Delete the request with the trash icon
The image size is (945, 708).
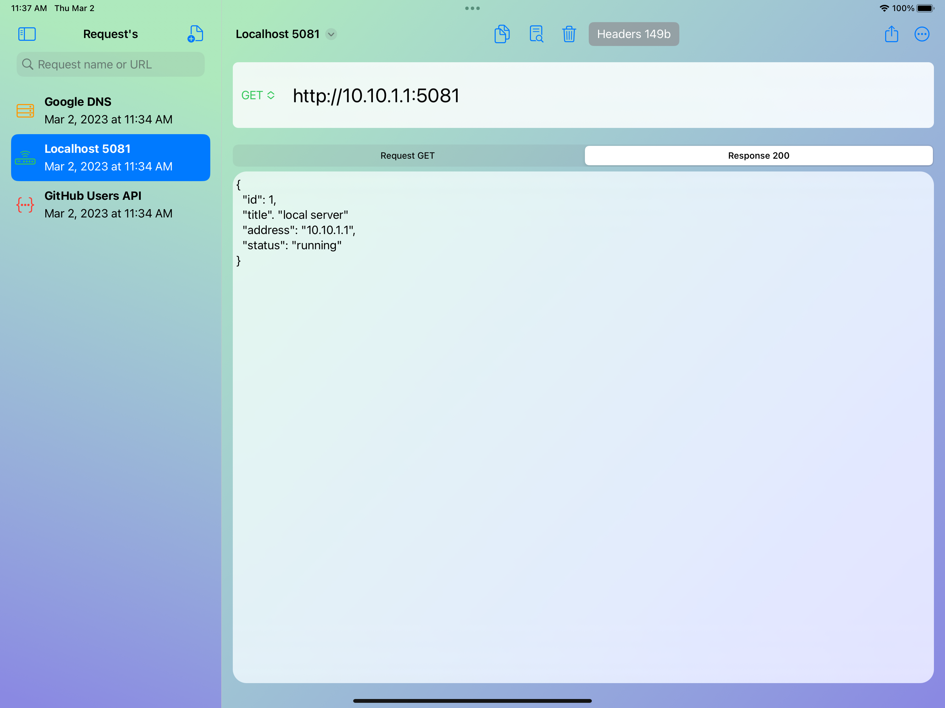tap(569, 34)
